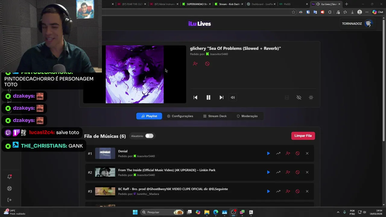Block requester of current song via add-user icon
The image size is (386, 217).
pos(195,64)
